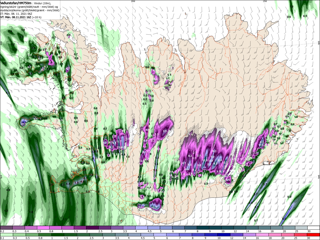Screen dimensions: 320x240
Task: Pick darkest purple upper swatch between 2 and 2.5
Action: tap(92, 228)
